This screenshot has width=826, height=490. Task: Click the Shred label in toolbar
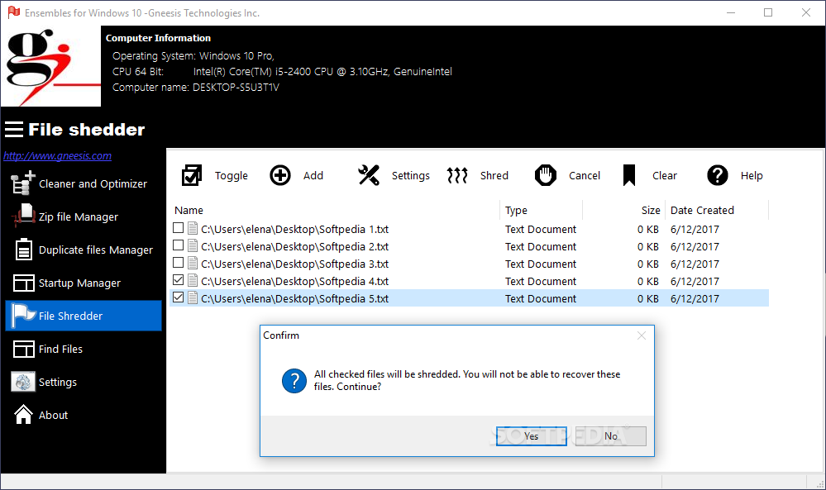(x=494, y=176)
